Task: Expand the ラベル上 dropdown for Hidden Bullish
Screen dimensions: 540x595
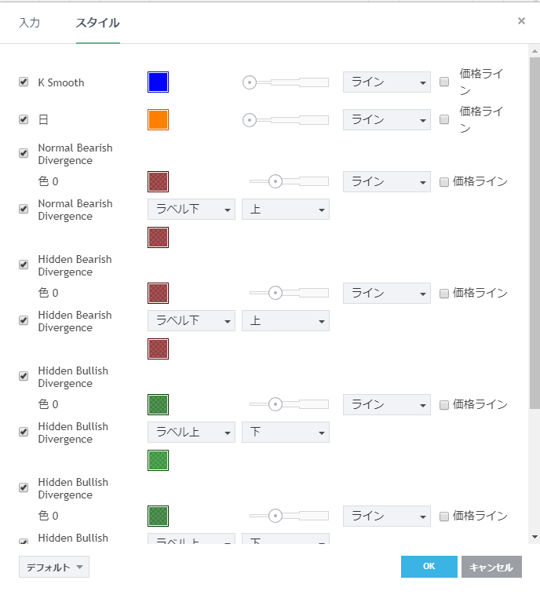Action: pyautogui.click(x=191, y=433)
